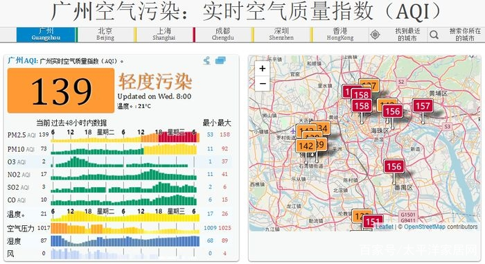Click the blue overlapping windows icon
Screen dimensions: 485x264
point(220,60)
